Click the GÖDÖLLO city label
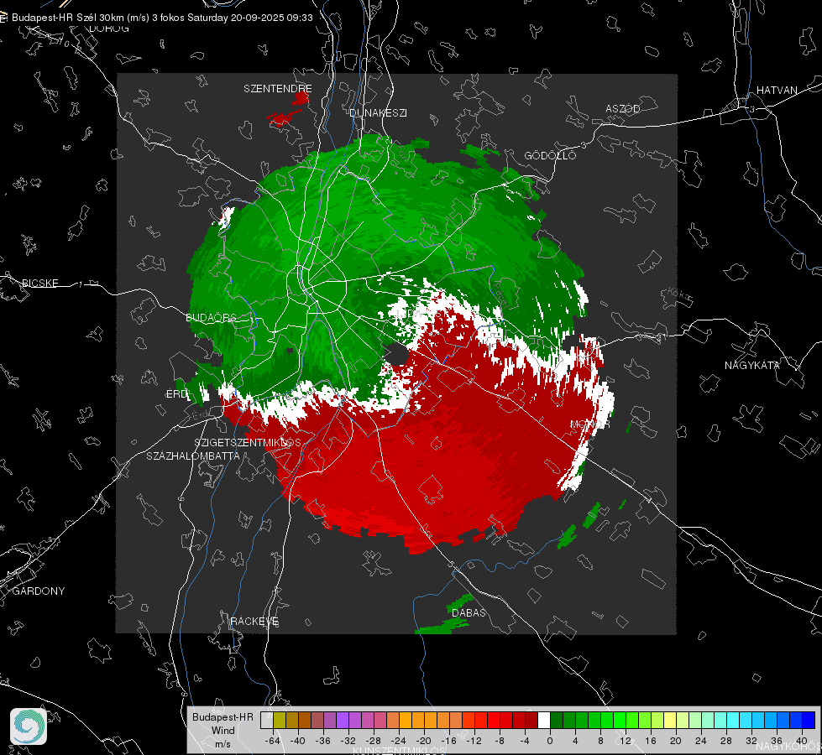 (550, 155)
